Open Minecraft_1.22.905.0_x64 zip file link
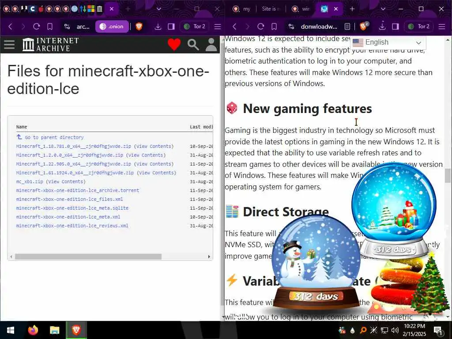The width and height of the screenshot is (452, 339). pyautogui.click(x=74, y=164)
